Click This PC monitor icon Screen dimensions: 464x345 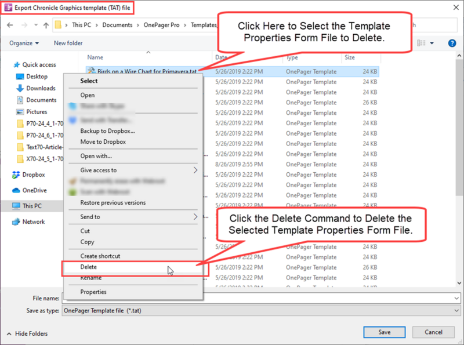[x=16, y=206]
